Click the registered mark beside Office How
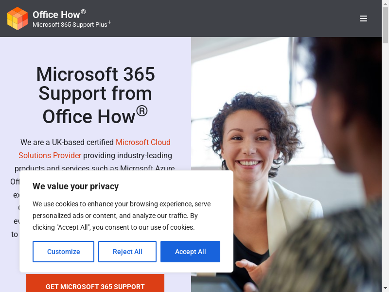389x292 pixels. pos(83,12)
